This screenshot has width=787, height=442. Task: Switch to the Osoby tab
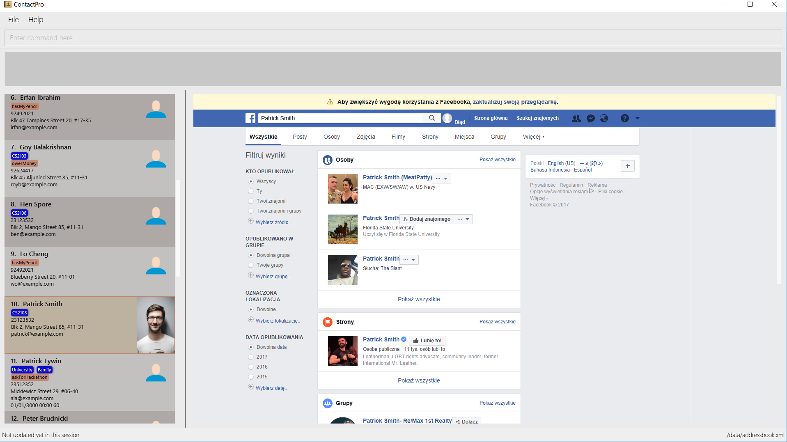click(332, 137)
